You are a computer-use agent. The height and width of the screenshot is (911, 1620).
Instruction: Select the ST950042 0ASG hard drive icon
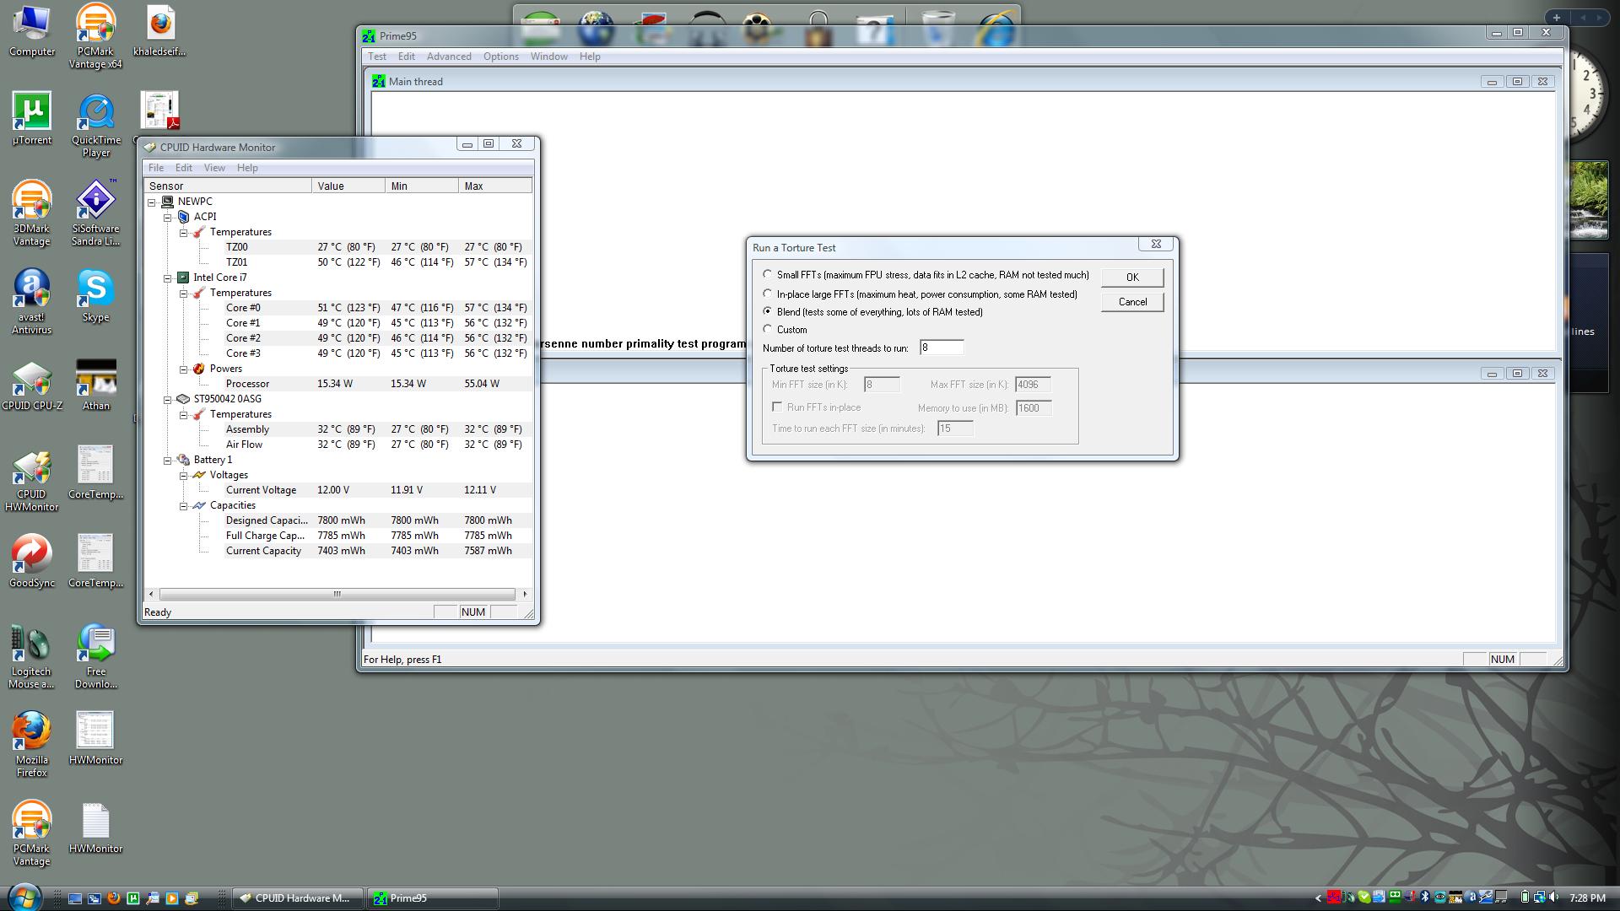[183, 399]
